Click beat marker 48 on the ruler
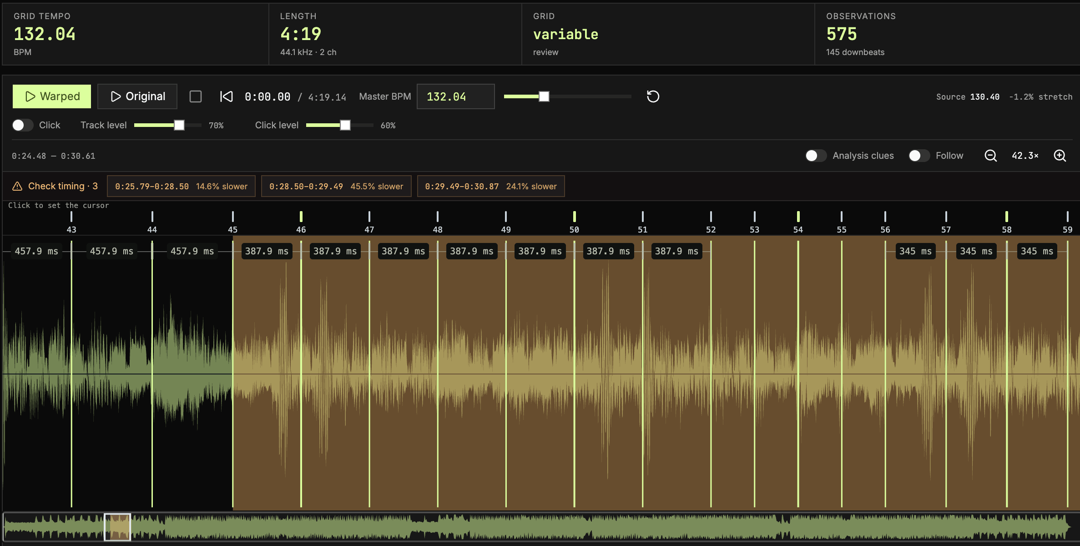 point(438,222)
